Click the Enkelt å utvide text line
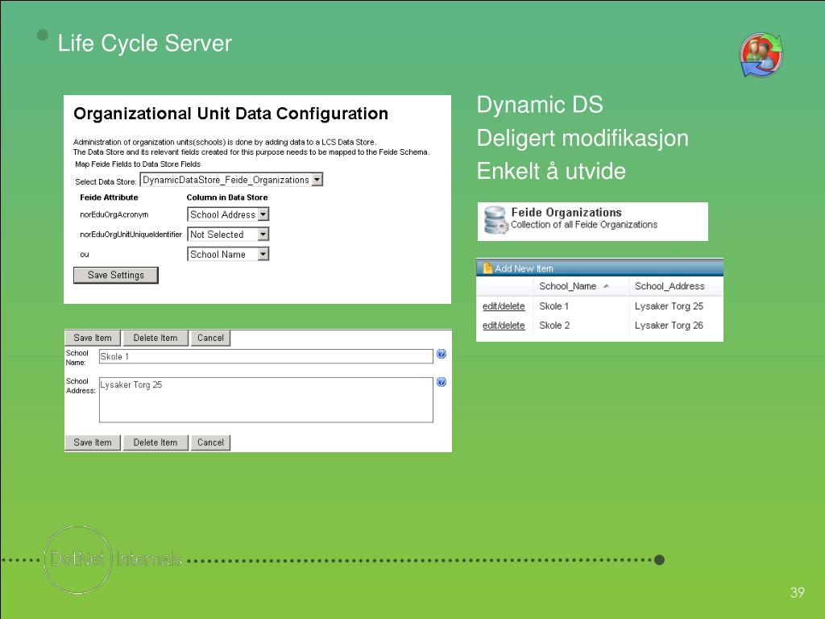825x619 pixels. coord(551,171)
